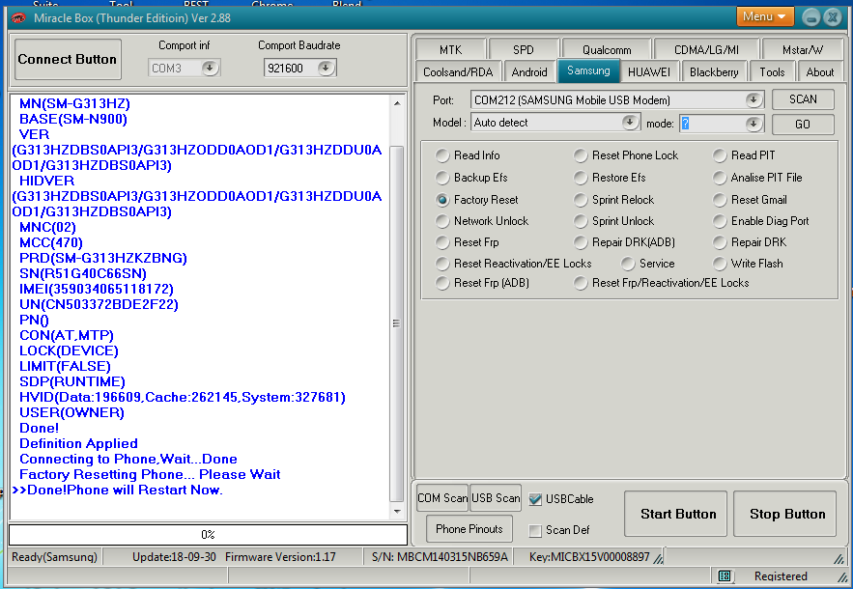Viewport: 853px width, 589px height.
Task: Click the log scrollbar up arrow
Action: click(397, 102)
